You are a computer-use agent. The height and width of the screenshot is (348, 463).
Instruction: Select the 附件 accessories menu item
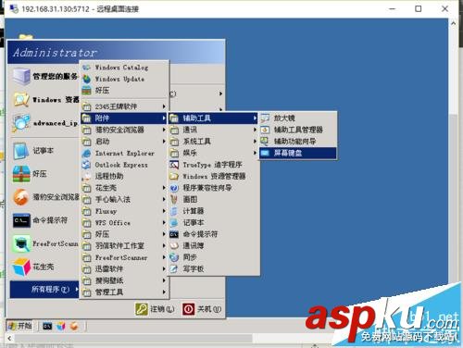tap(124, 118)
